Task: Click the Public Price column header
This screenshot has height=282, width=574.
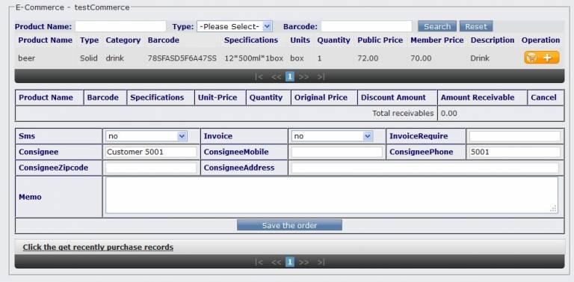Action: point(380,40)
